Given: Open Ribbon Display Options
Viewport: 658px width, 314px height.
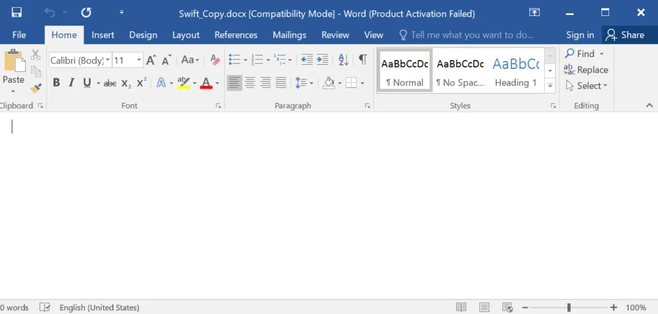Looking at the screenshot, I should click(x=534, y=13).
